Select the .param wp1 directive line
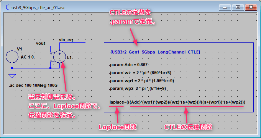 (x=141, y=81)
